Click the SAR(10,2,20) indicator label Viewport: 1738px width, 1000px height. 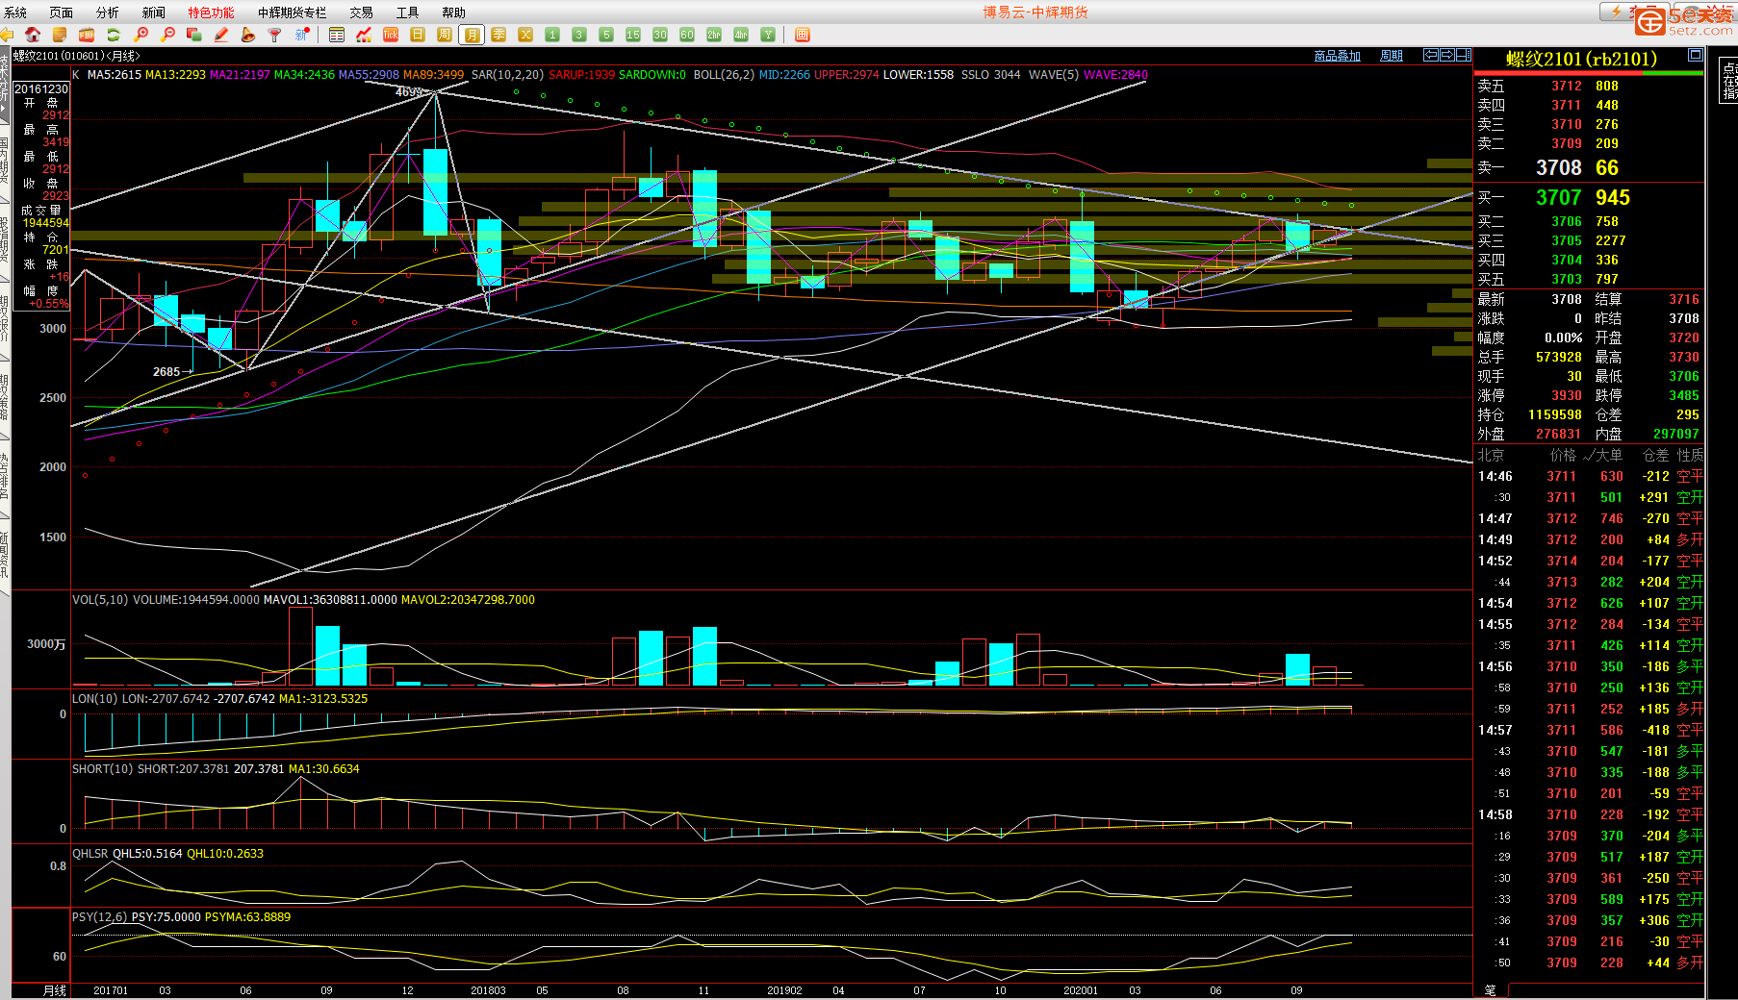click(x=507, y=75)
